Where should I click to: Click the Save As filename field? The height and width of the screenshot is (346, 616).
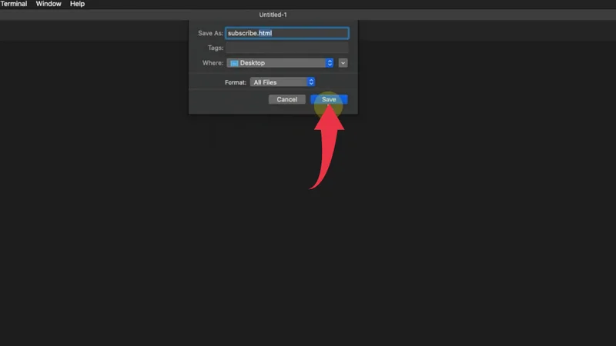click(x=286, y=33)
